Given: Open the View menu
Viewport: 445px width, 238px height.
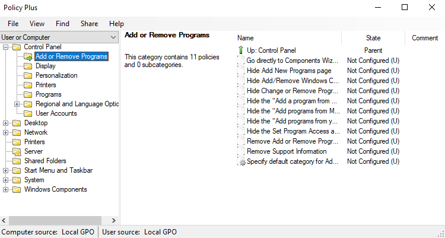Looking at the screenshot, I should tap(37, 24).
